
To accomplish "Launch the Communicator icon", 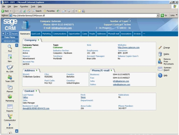I will [x=10, y=116].
